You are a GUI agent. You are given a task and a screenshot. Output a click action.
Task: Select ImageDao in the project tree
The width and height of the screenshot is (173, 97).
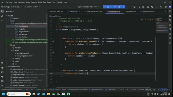click(x=22, y=29)
